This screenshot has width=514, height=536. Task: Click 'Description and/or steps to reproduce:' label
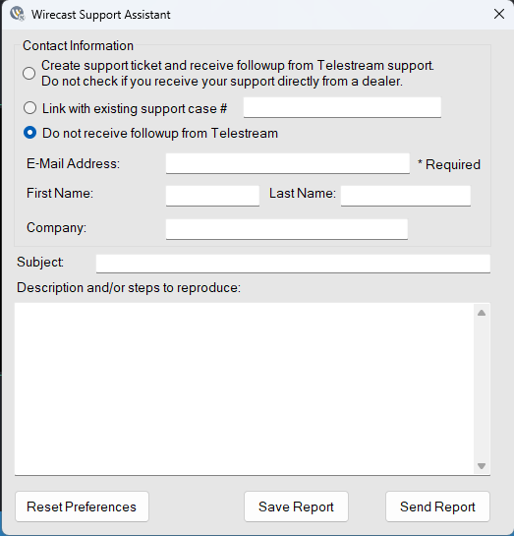pyautogui.click(x=129, y=288)
